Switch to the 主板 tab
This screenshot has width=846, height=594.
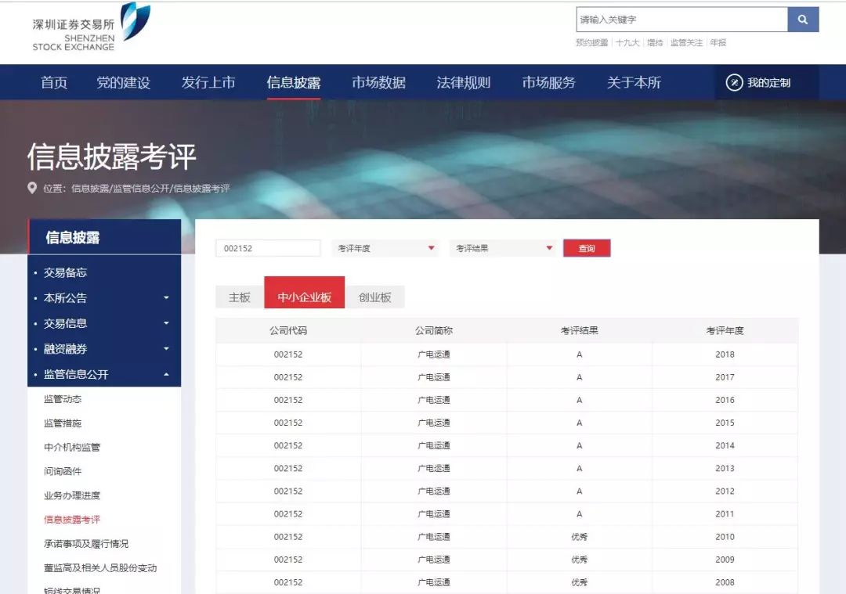(240, 297)
